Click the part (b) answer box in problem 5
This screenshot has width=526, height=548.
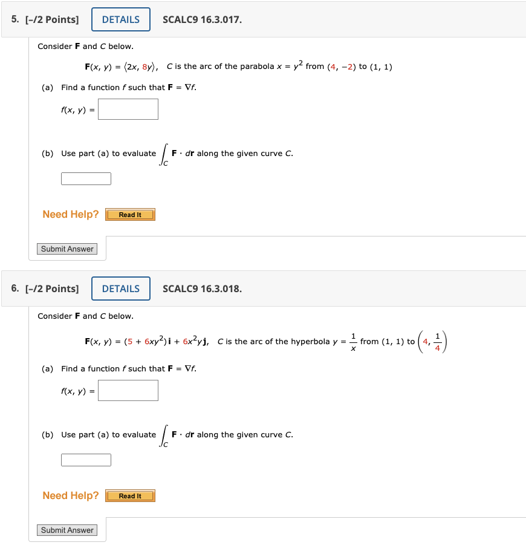click(86, 178)
